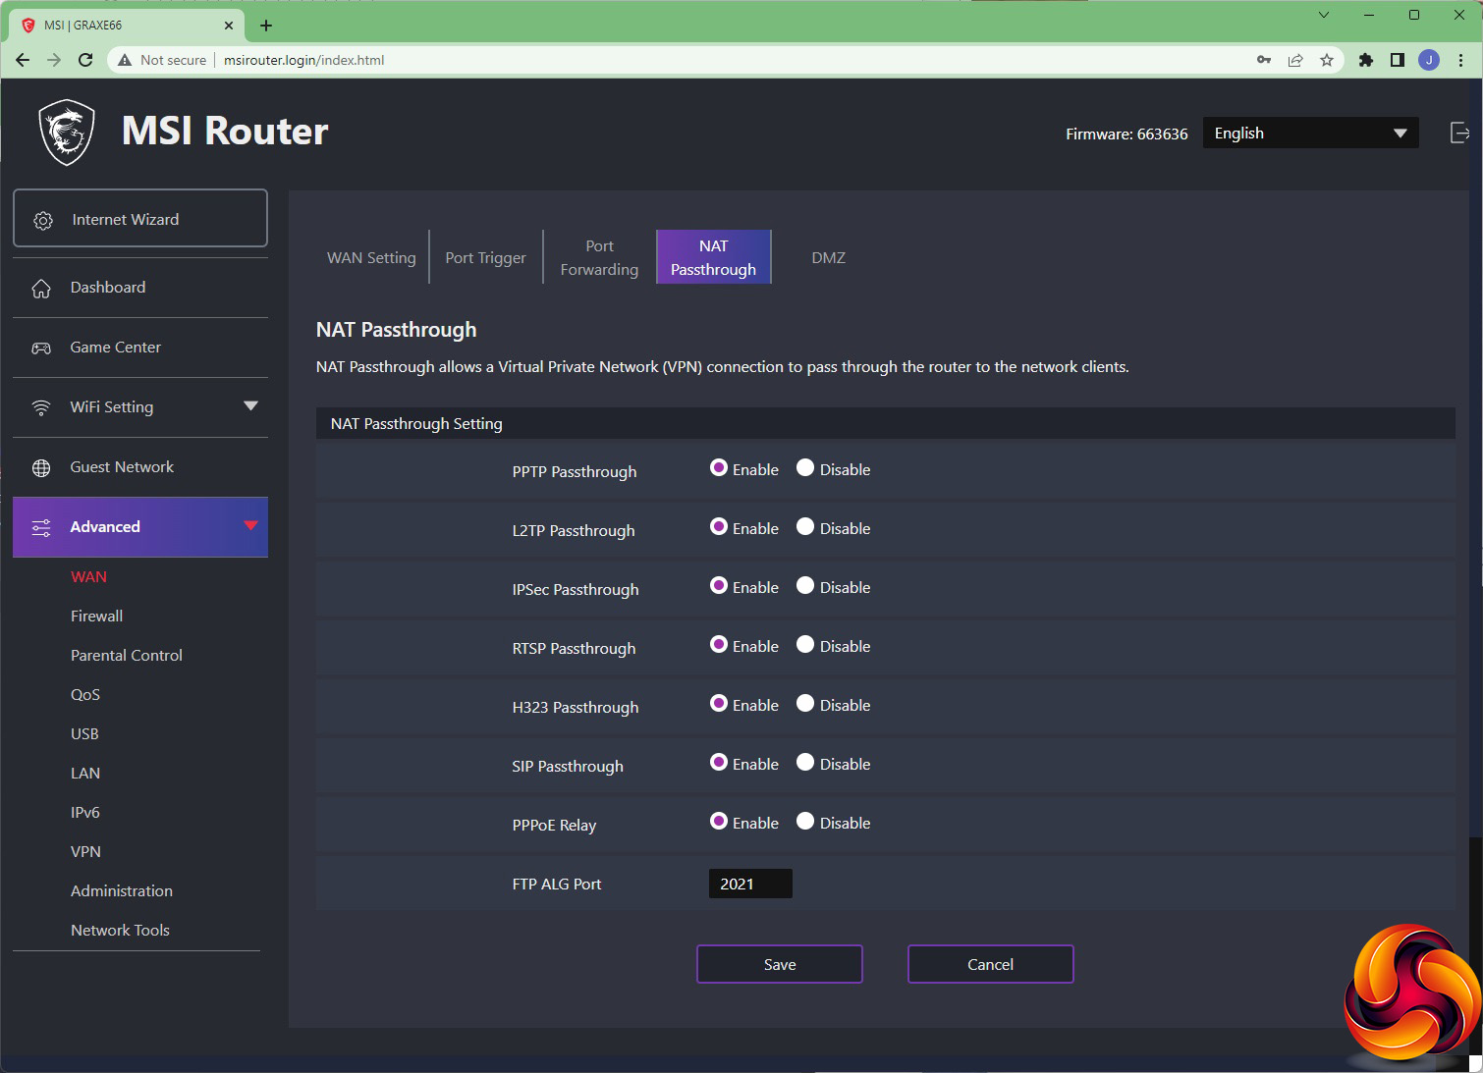
Task: Enable IPSec Passthrough
Action: click(719, 586)
